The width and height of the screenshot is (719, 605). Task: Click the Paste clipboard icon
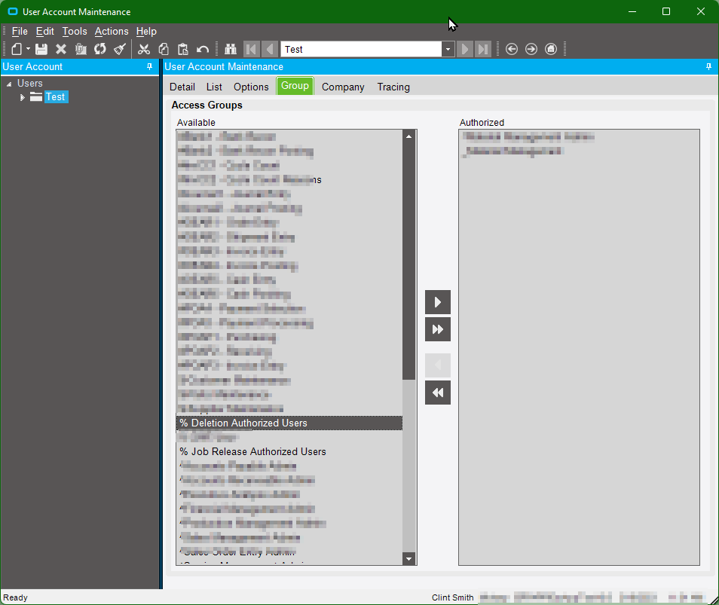coord(182,49)
